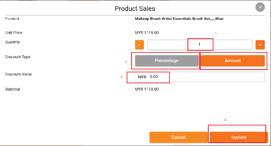Click into the Discount Value field

tap(200, 77)
